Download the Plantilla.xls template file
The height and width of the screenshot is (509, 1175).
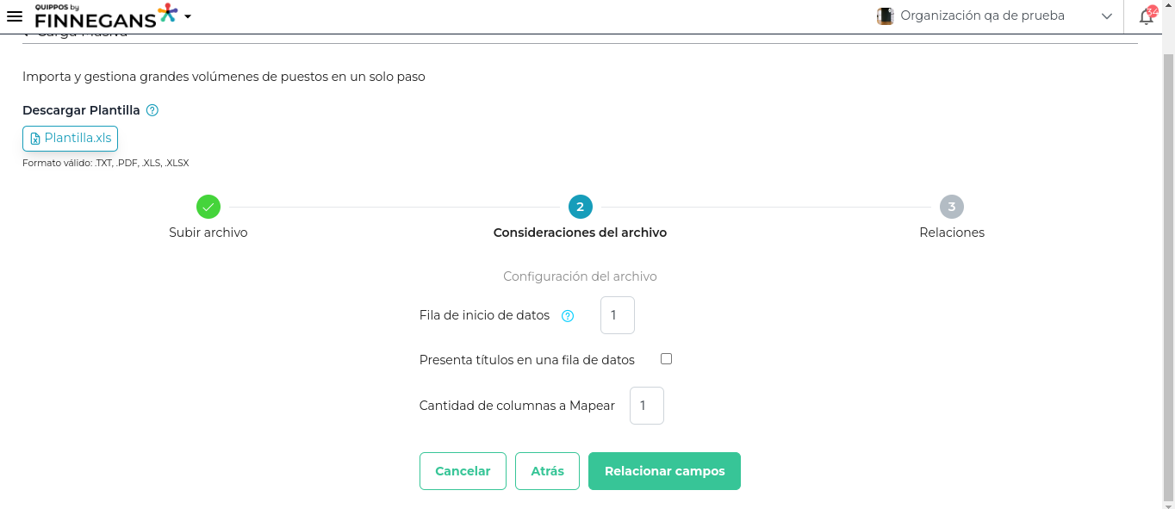tap(71, 138)
